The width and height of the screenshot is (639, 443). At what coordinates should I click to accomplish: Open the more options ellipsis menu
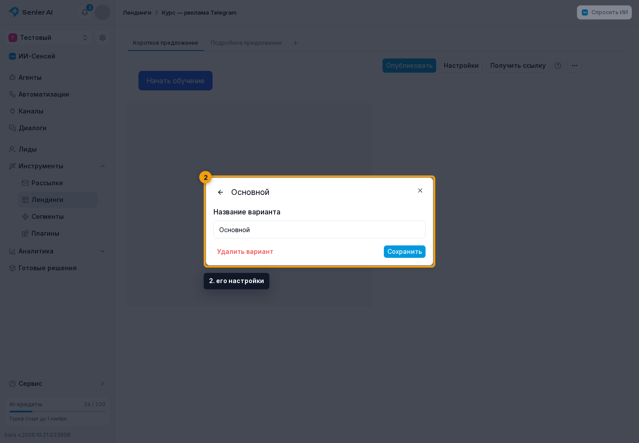(575, 66)
